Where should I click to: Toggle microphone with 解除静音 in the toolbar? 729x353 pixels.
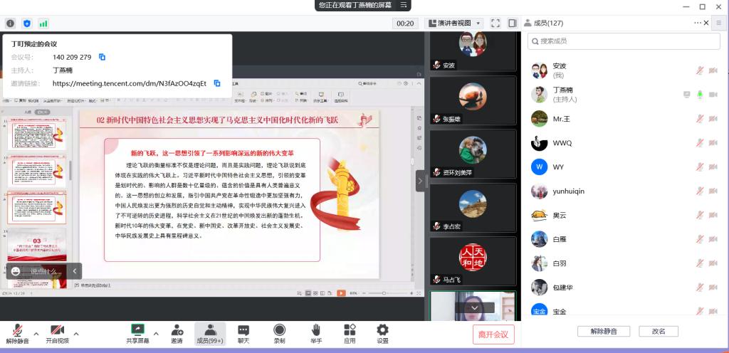click(17, 334)
